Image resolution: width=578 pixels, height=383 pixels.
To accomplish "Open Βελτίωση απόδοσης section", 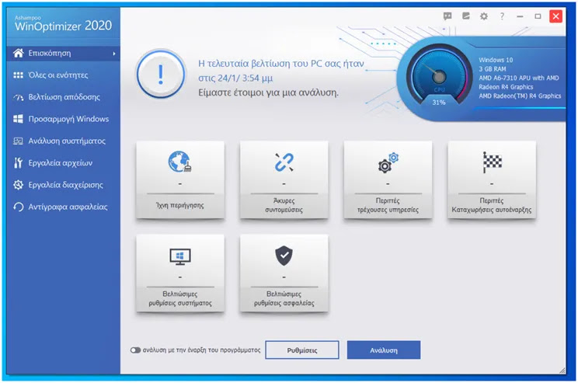I will (64, 97).
